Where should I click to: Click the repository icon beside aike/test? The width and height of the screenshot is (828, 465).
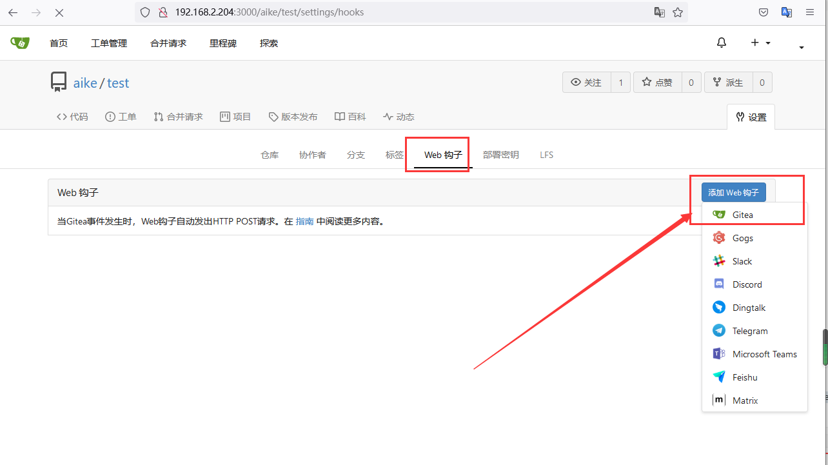tap(59, 82)
